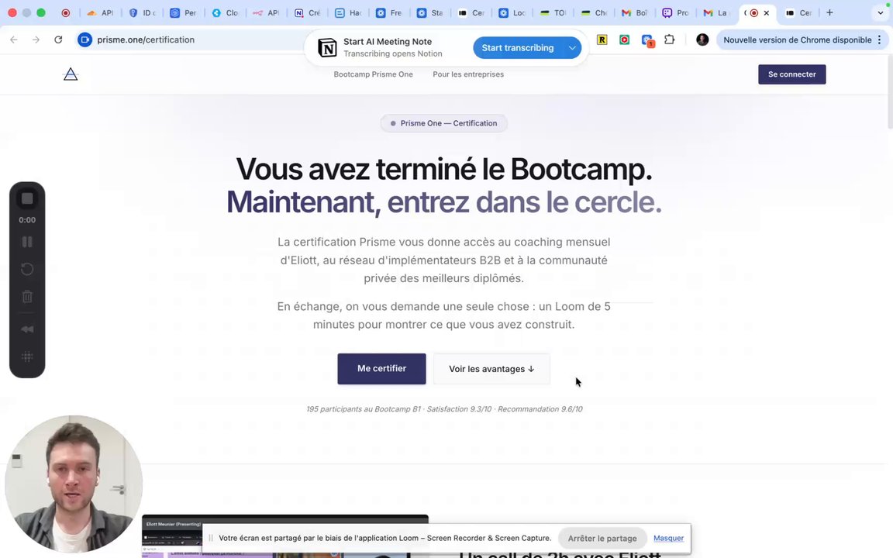Click the Loom rewind icon
The width and height of the screenshot is (893, 558).
click(x=27, y=329)
